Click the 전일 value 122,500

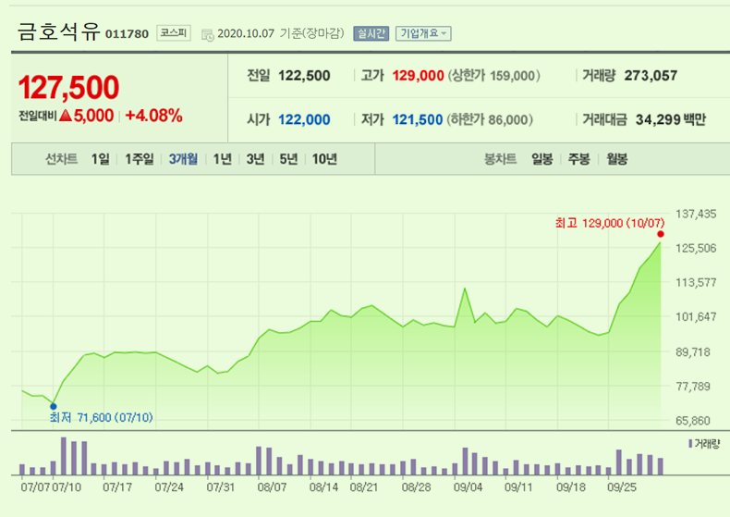click(304, 76)
